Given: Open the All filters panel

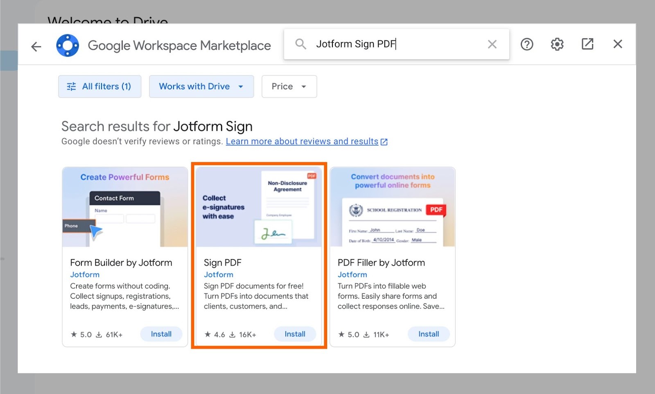Looking at the screenshot, I should (x=99, y=86).
